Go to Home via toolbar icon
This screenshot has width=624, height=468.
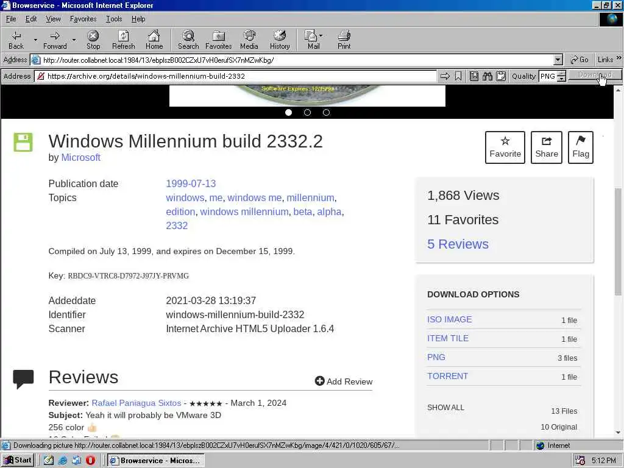click(154, 40)
